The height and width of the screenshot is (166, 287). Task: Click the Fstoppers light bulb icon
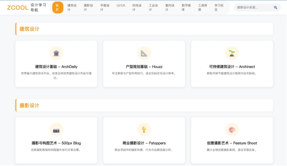coord(144,130)
